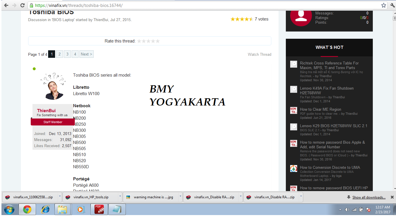Click the bga author link
The height and width of the screenshot is (222, 396).
[x=339, y=176]
